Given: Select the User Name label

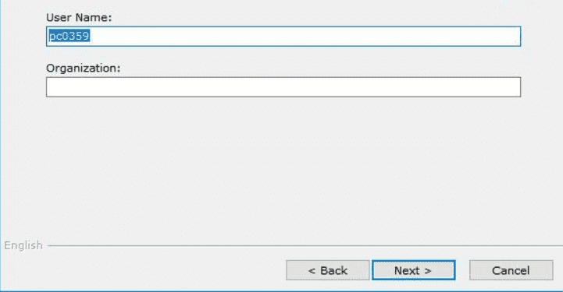Looking at the screenshot, I should tap(79, 17).
